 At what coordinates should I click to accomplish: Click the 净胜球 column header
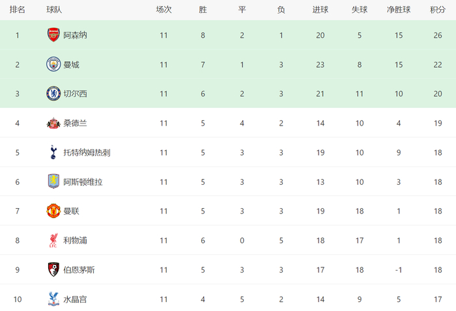pyautogui.click(x=399, y=10)
